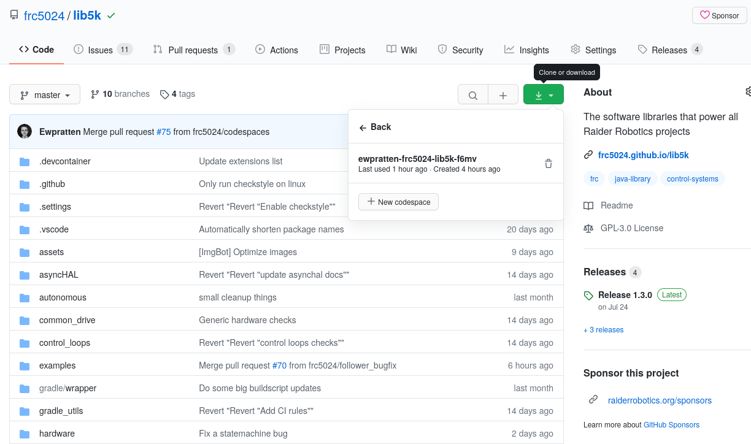Click the search magnifier icon button
This screenshot has height=444, width=751.
[472, 95]
